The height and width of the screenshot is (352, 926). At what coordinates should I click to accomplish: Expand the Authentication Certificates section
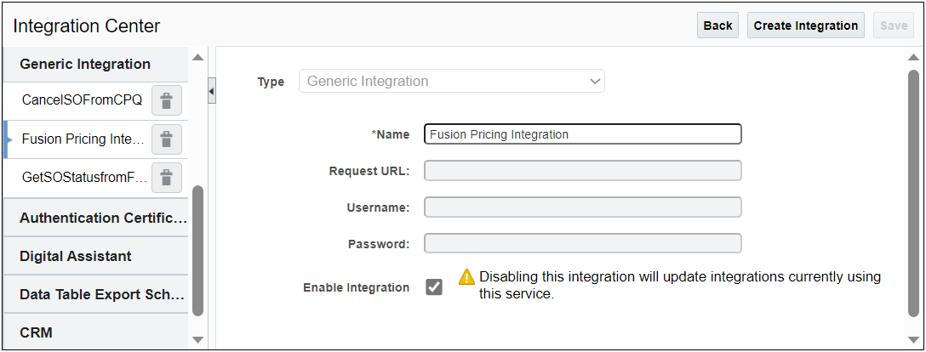pyautogui.click(x=102, y=218)
